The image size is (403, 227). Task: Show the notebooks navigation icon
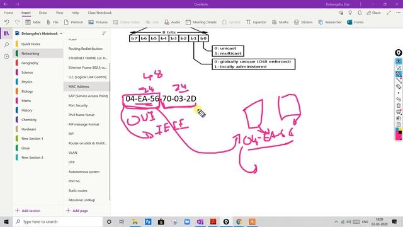click(6, 33)
